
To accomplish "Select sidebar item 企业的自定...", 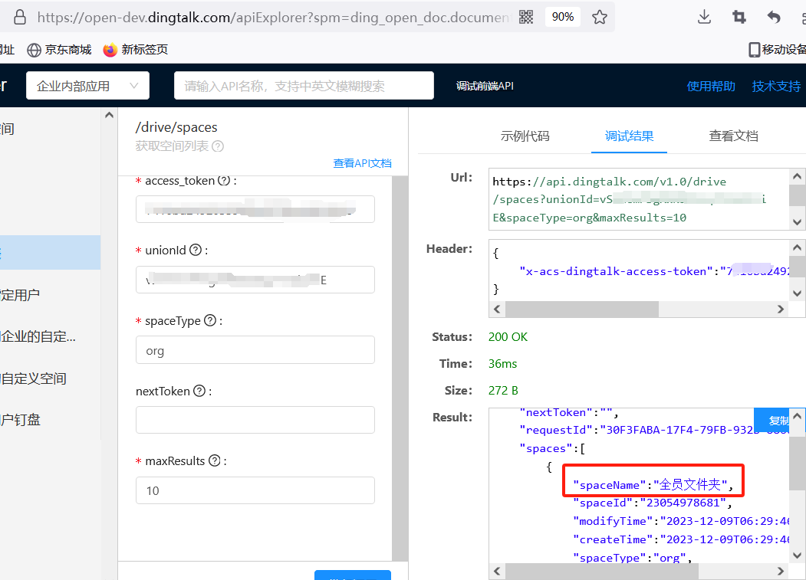I will 38,337.
